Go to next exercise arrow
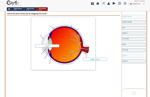The width and height of the screenshot is (150, 97). coord(114,3)
